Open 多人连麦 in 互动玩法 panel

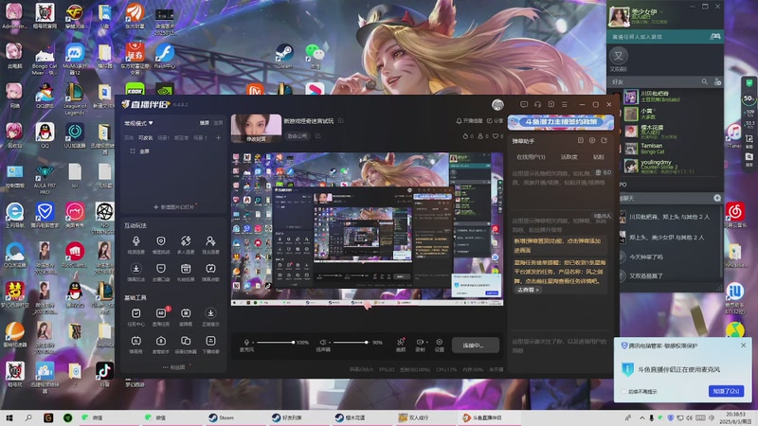(x=186, y=244)
